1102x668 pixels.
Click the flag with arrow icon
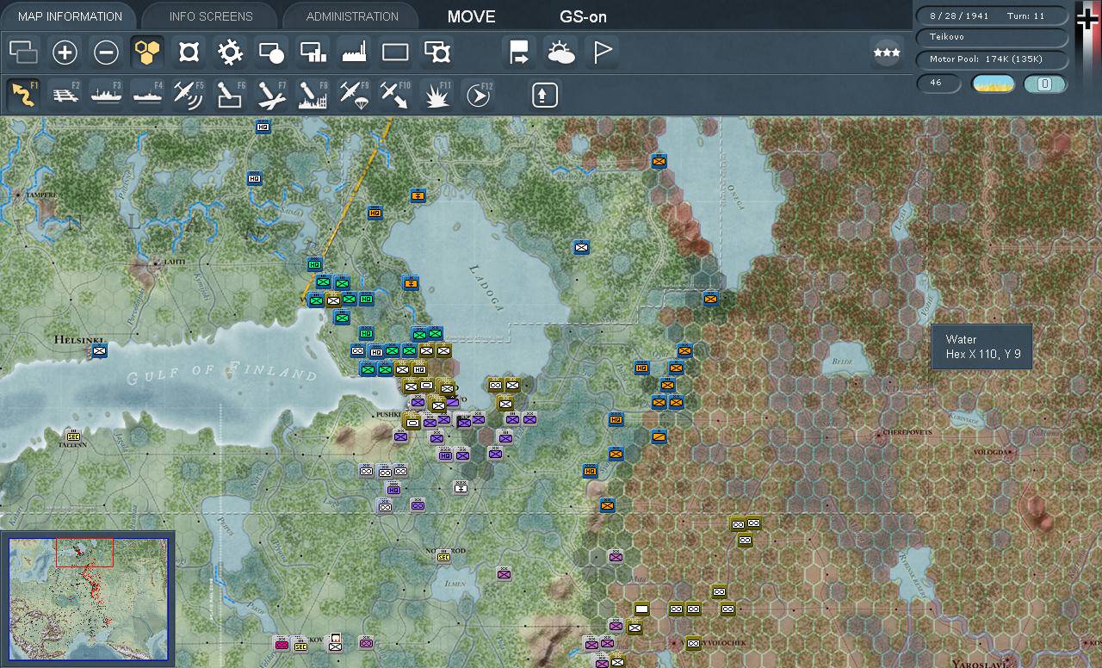[x=519, y=53]
